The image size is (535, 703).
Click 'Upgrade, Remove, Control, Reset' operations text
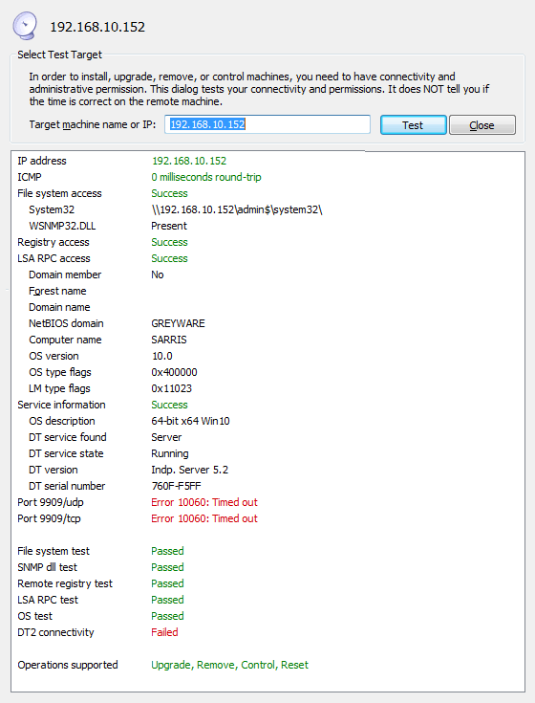coord(229,665)
